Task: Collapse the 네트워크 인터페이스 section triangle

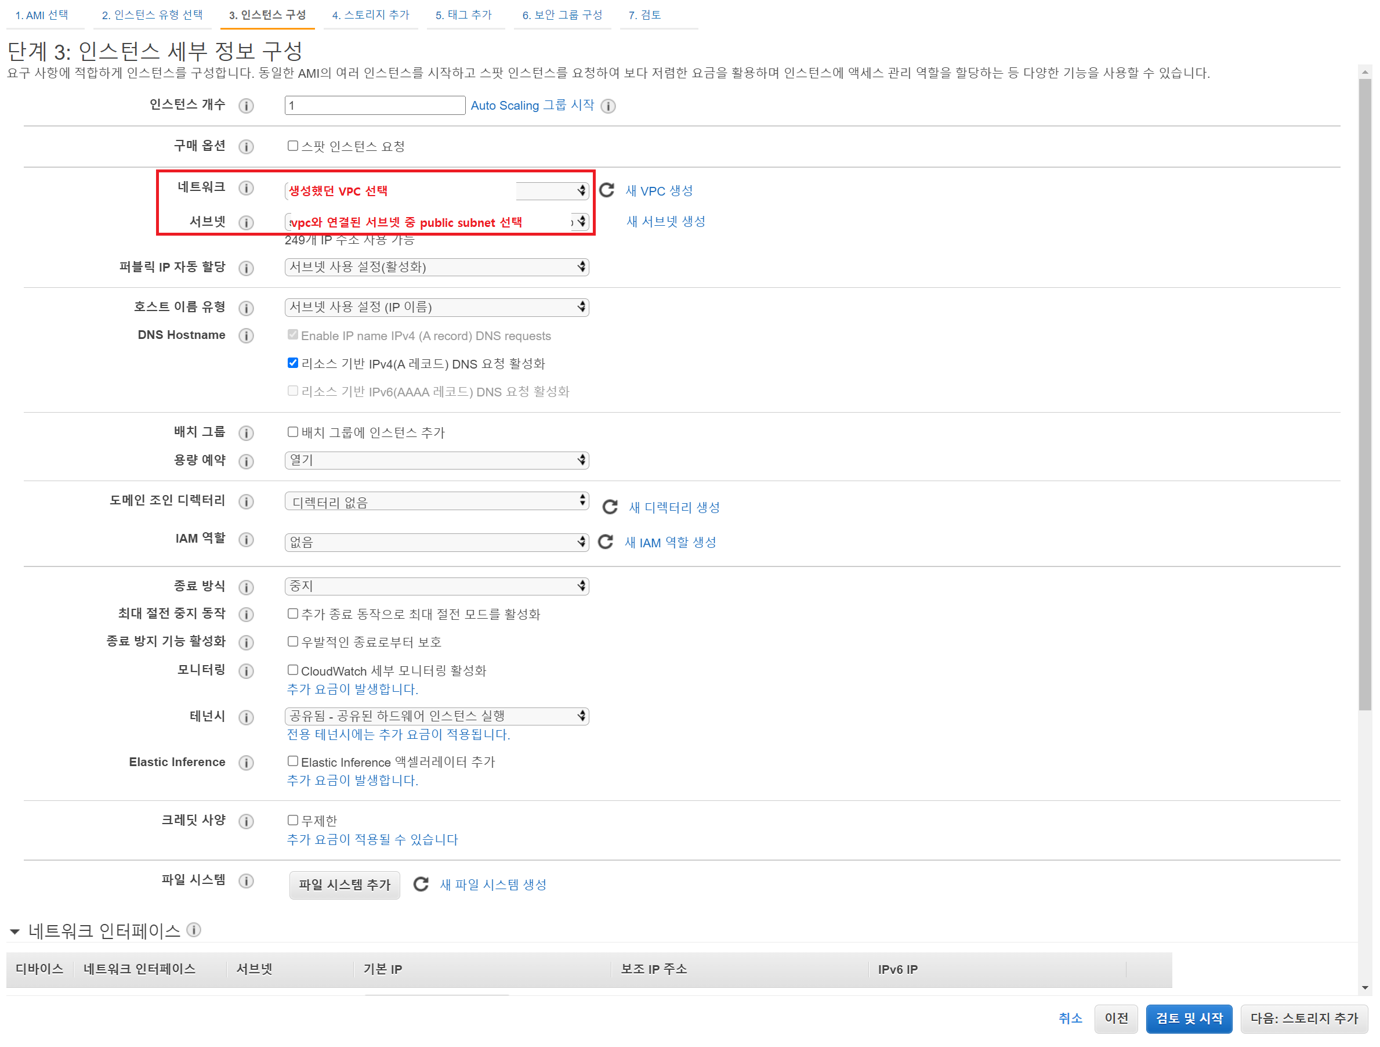Action: [x=15, y=932]
